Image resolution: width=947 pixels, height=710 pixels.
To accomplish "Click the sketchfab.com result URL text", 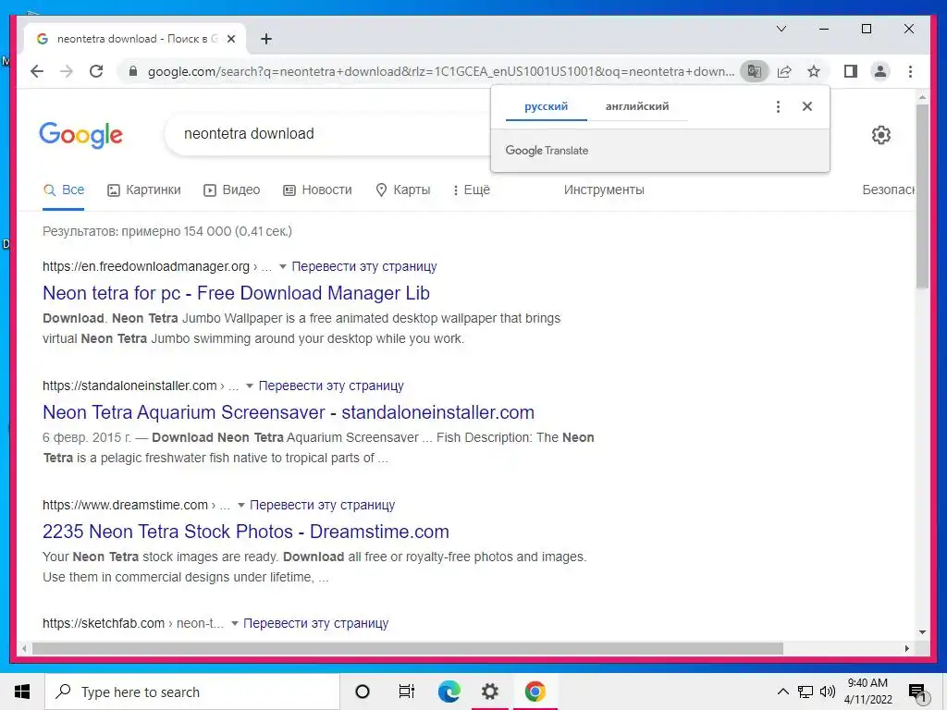I will click(x=133, y=624).
